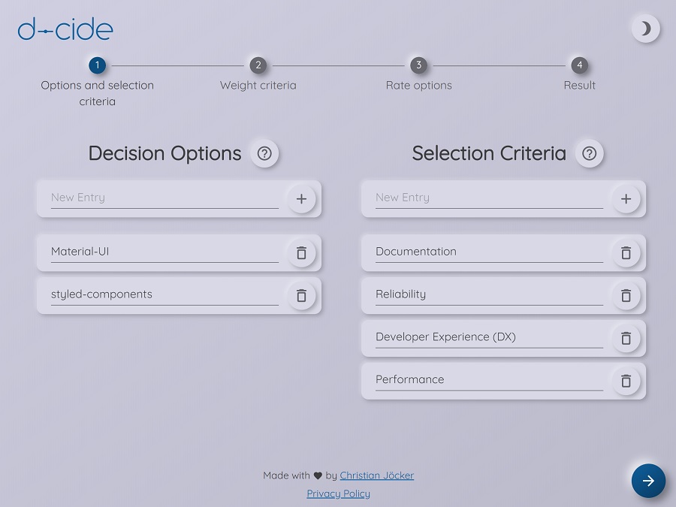Open help for Decision Options

[x=264, y=153]
